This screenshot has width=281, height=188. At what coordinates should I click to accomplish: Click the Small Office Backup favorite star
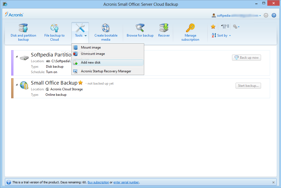[80, 83]
